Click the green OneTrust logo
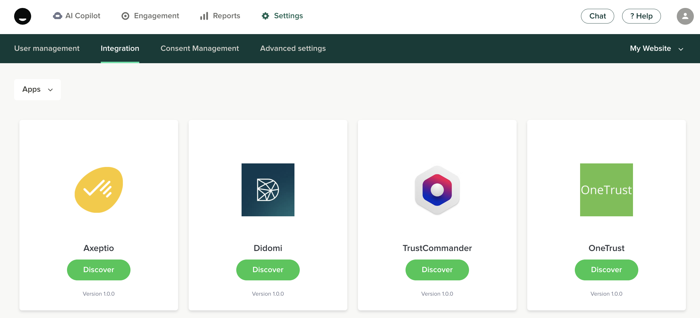This screenshot has height=318, width=700. click(607, 190)
